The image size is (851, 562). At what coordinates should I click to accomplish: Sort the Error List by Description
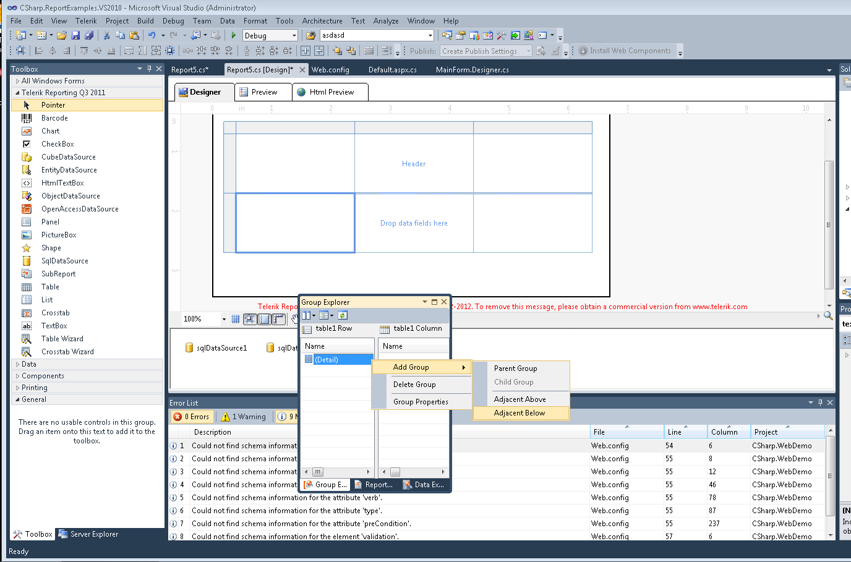click(390, 432)
